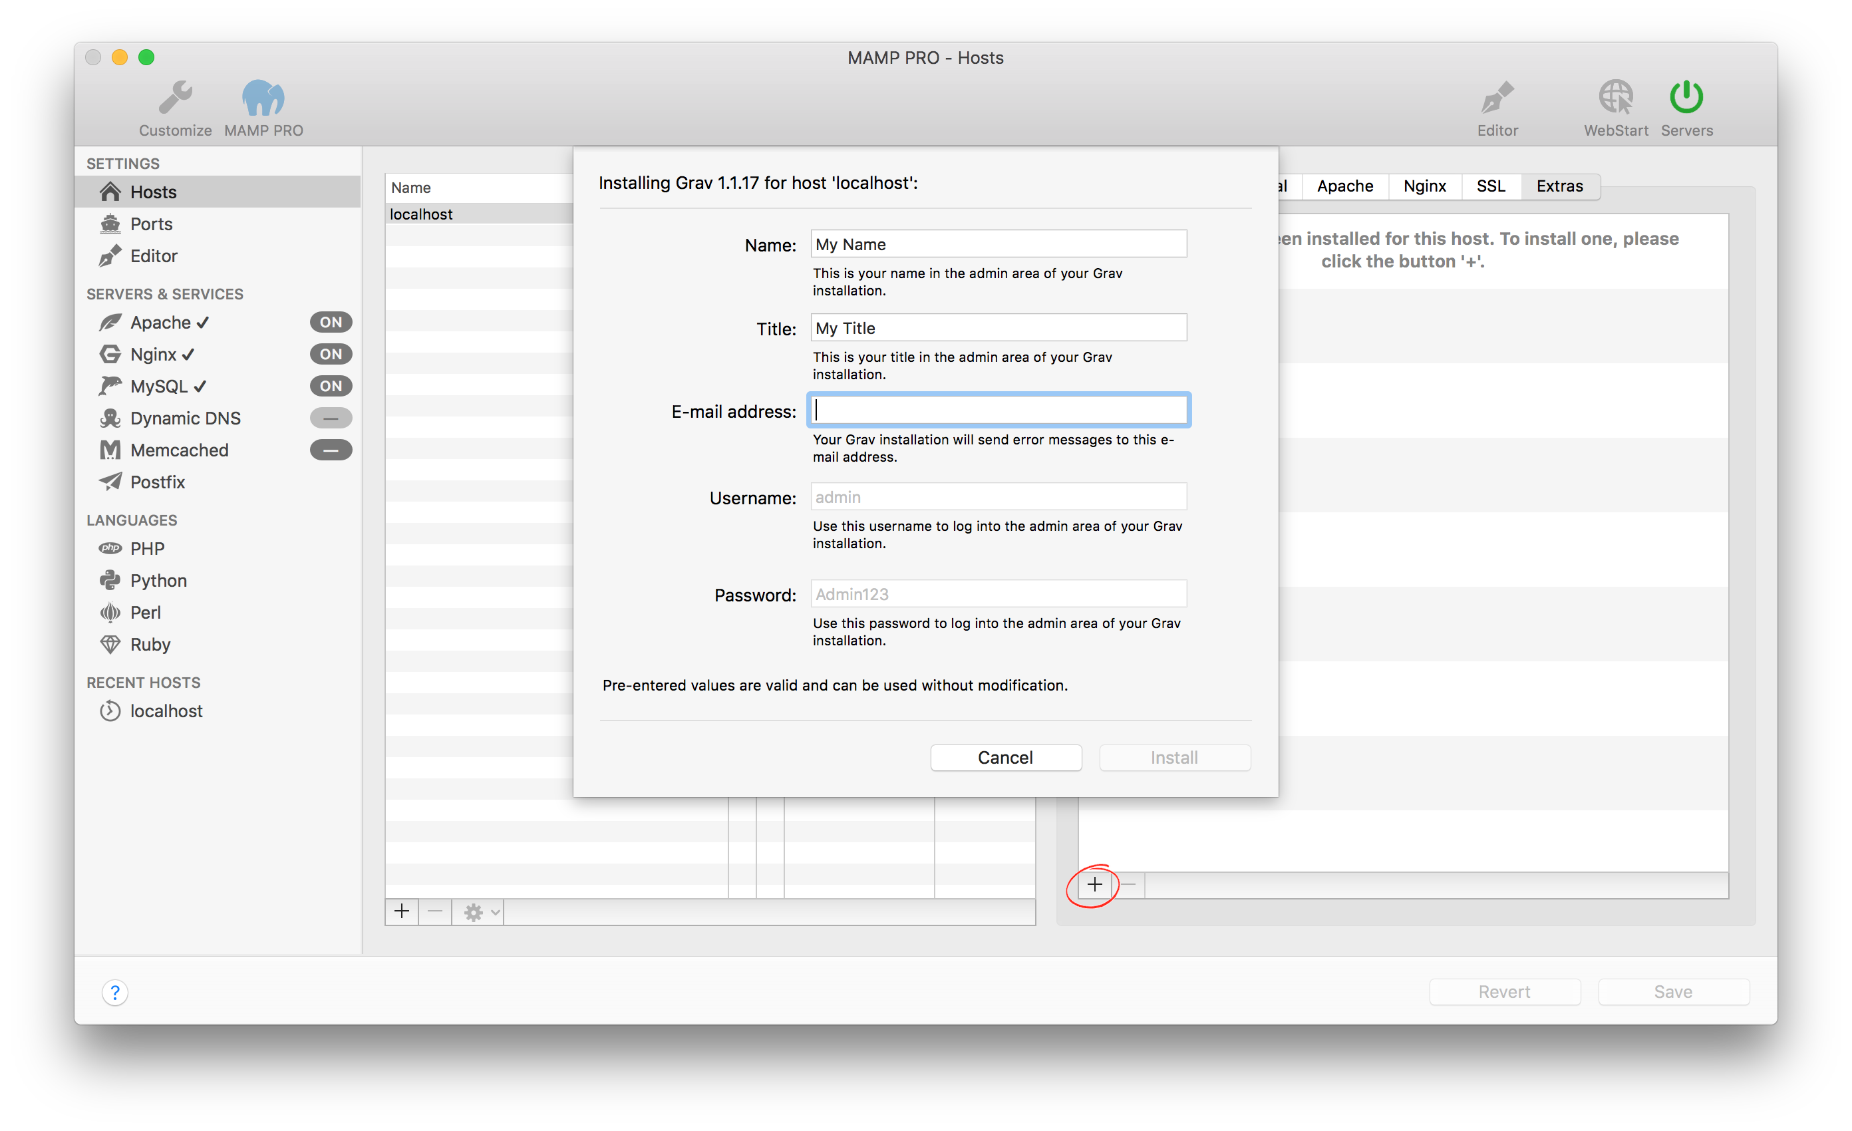The width and height of the screenshot is (1852, 1131).
Task: Select Nginx in Servers & Services
Action: (162, 354)
